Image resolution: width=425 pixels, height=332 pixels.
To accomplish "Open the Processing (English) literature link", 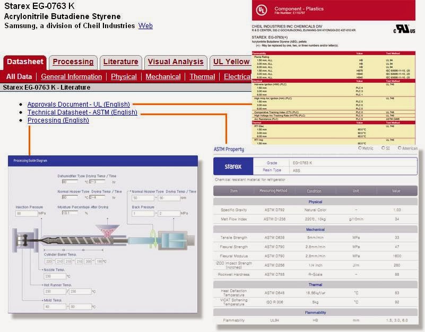I will [x=58, y=120].
